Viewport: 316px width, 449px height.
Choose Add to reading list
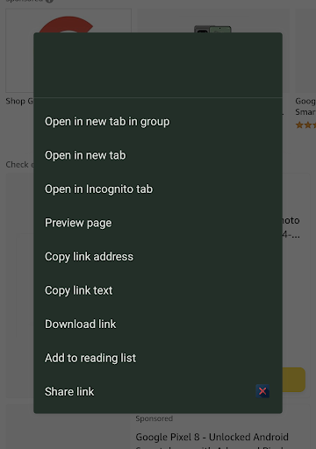coord(158,358)
